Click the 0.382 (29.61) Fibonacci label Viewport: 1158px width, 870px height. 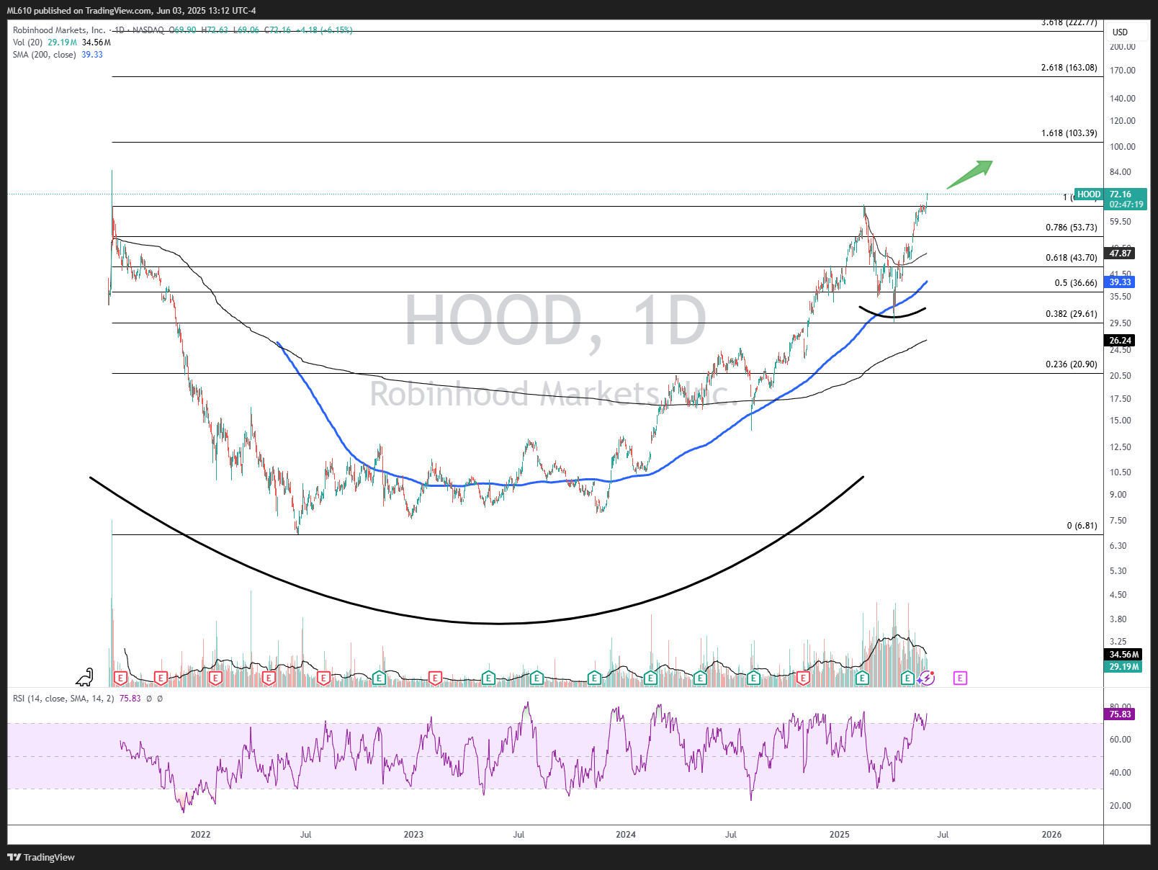pos(1072,314)
